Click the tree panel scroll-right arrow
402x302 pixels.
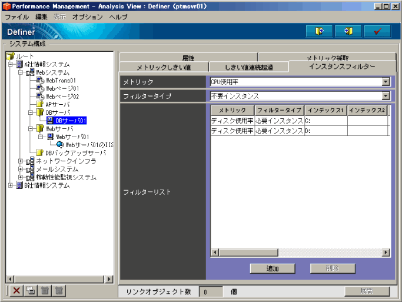(x=109, y=278)
